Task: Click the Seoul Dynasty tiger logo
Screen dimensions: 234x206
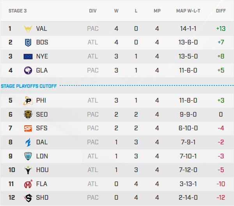Action: pos(28,115)
